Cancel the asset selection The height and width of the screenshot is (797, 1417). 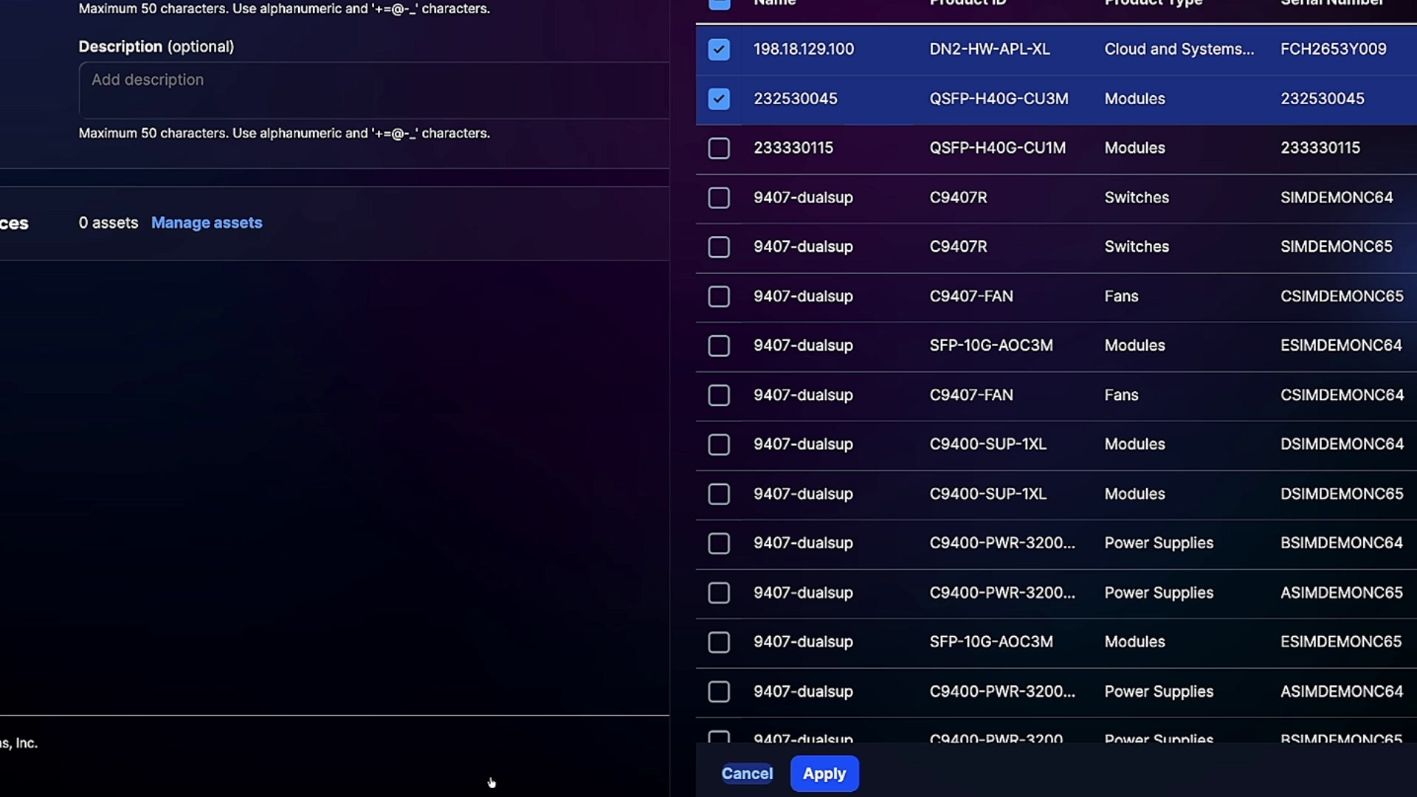[x=747, y=773]
